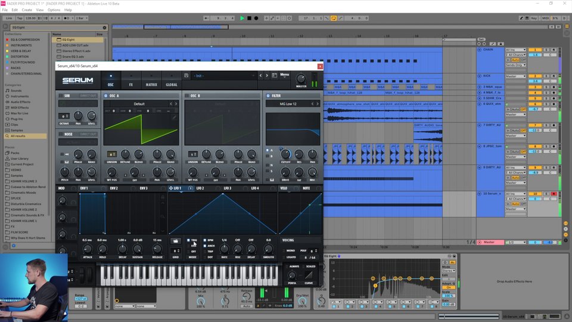This screenshot has width=572, height=322.
Task: Toggle the OSC A enable checkbox
Action: click(x=106, y=95)
